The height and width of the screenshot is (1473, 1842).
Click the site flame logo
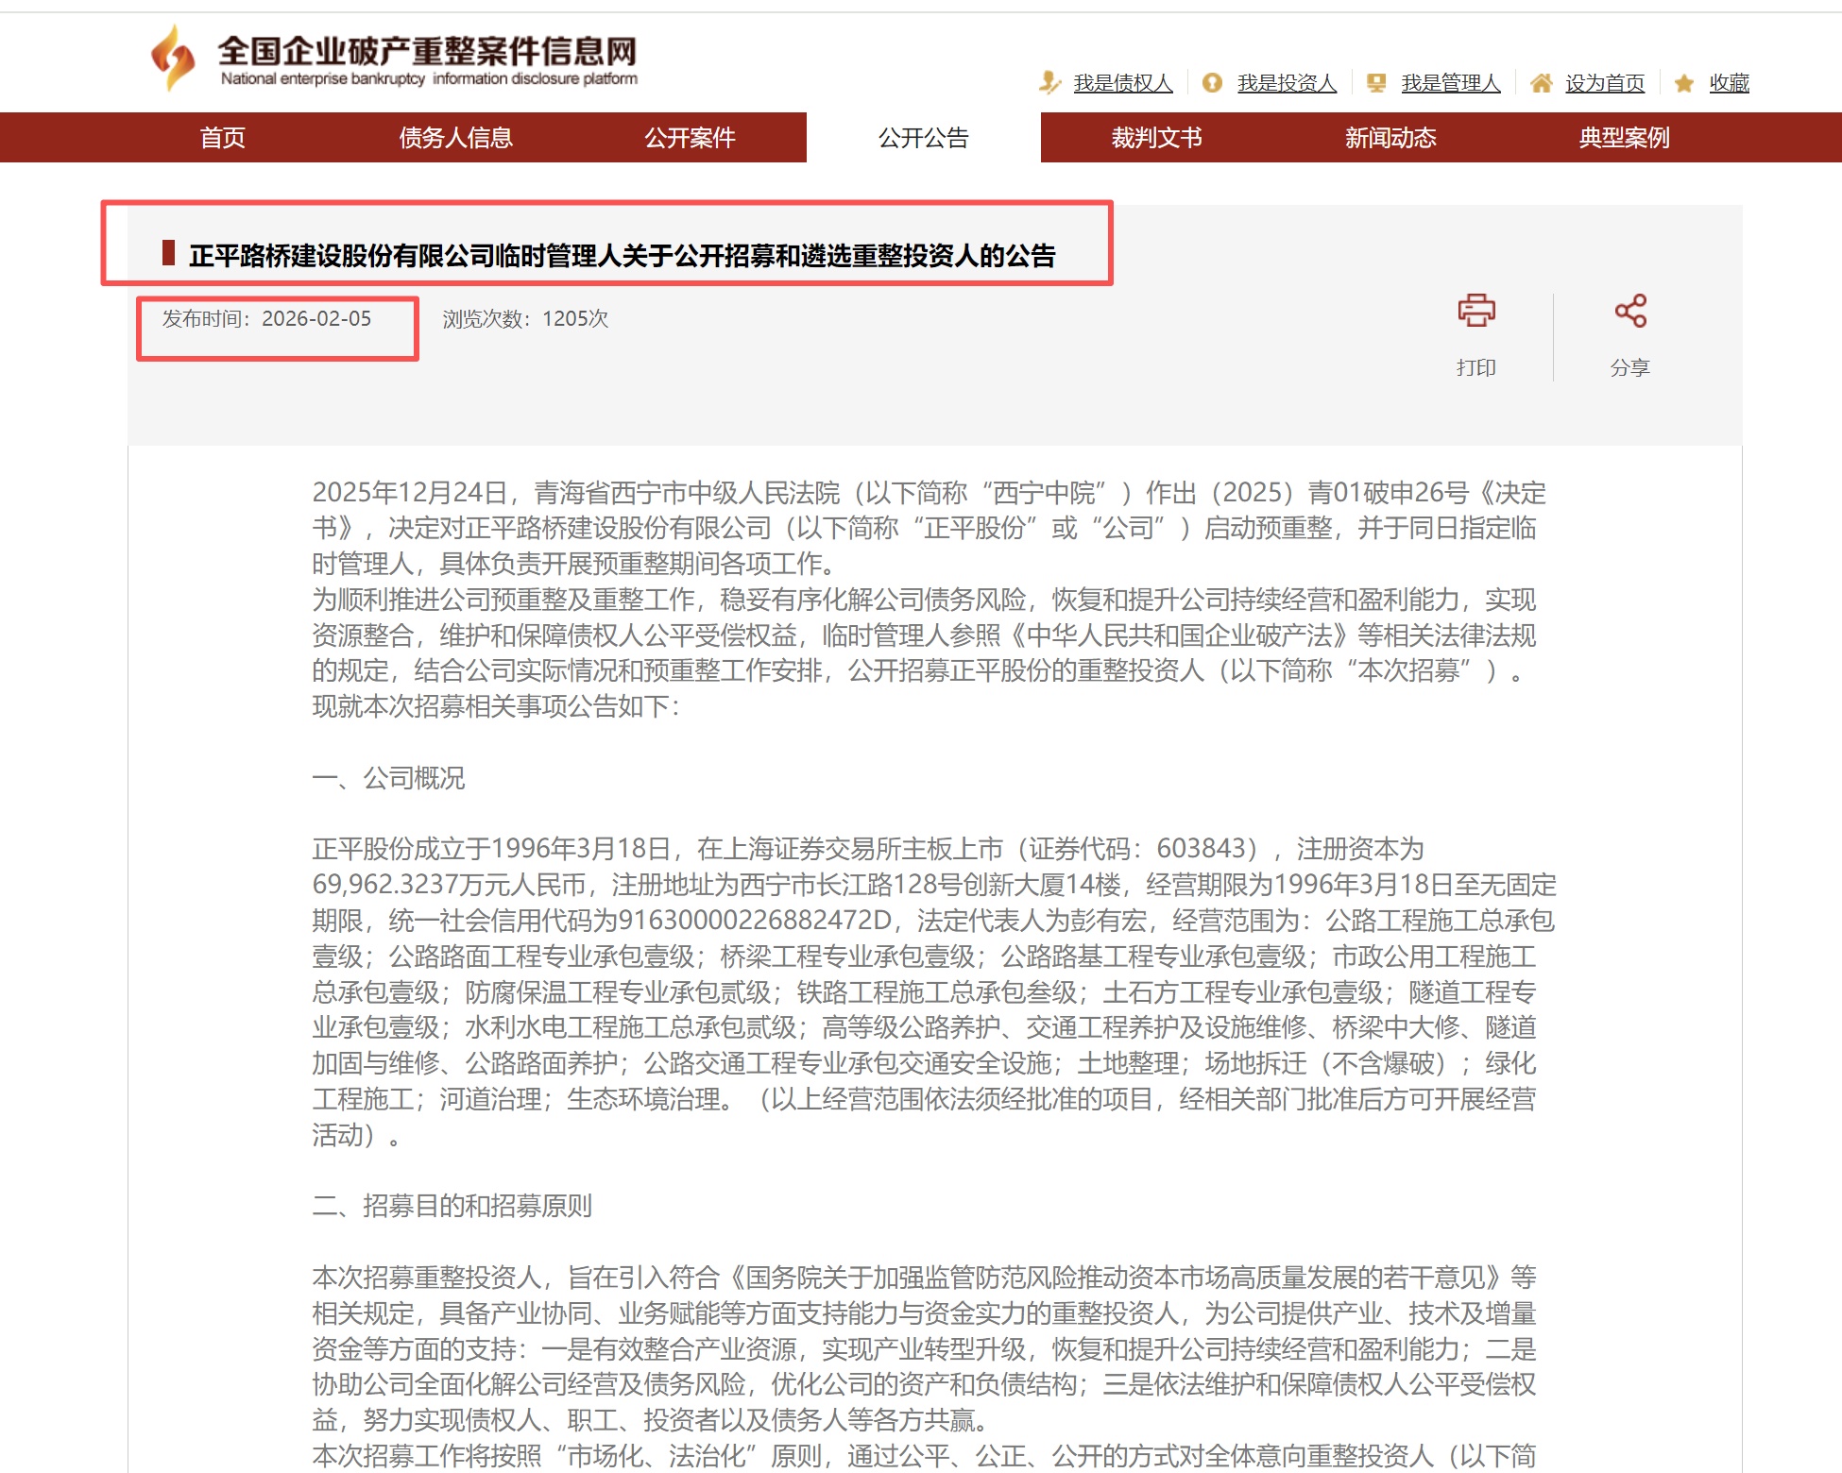click(x=173, y=58)
